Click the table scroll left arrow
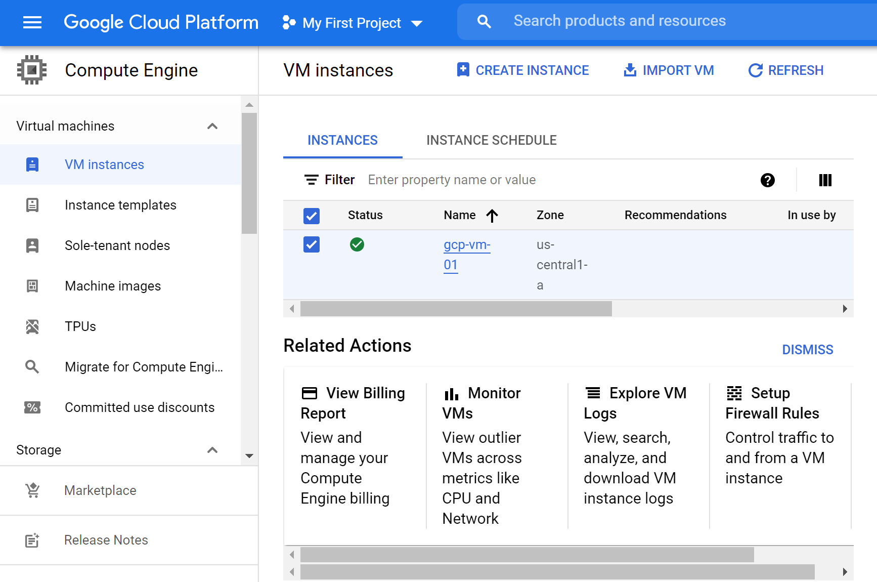Screen dimensions: 877x582 pos(292,309)
